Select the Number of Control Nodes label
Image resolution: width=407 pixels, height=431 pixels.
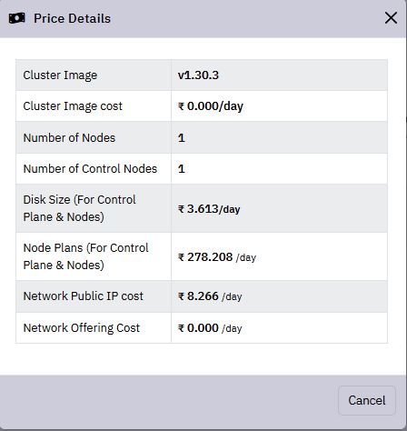[x=90, y=168]
